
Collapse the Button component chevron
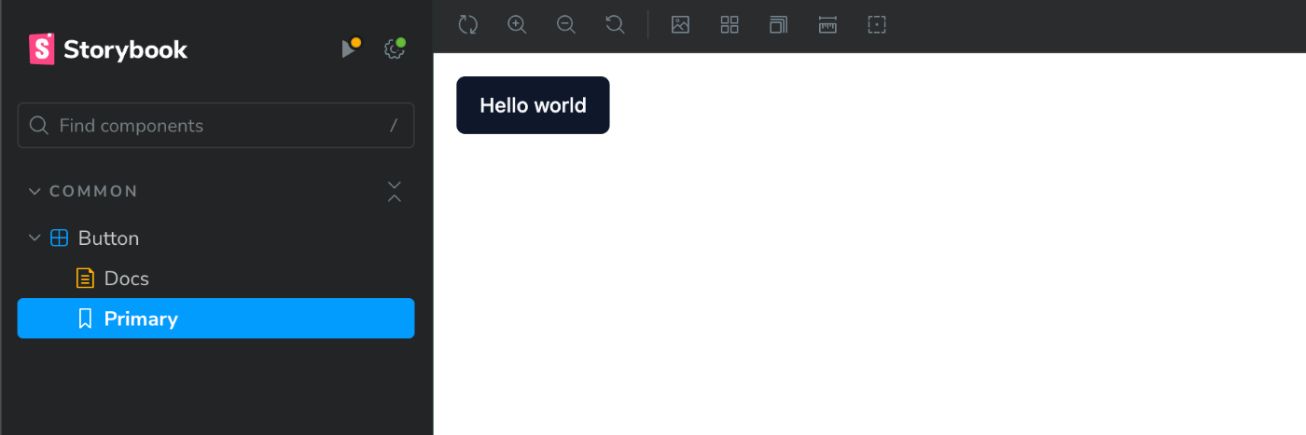(x=35, y=238)
